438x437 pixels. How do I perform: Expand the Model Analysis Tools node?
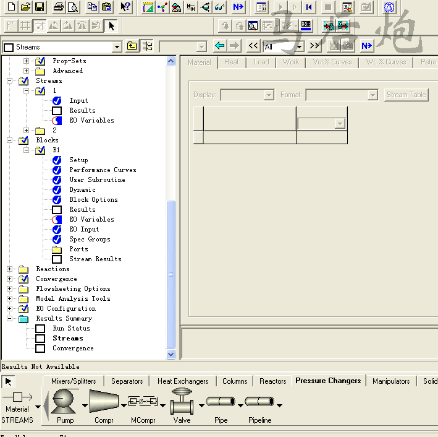point(9,299)
